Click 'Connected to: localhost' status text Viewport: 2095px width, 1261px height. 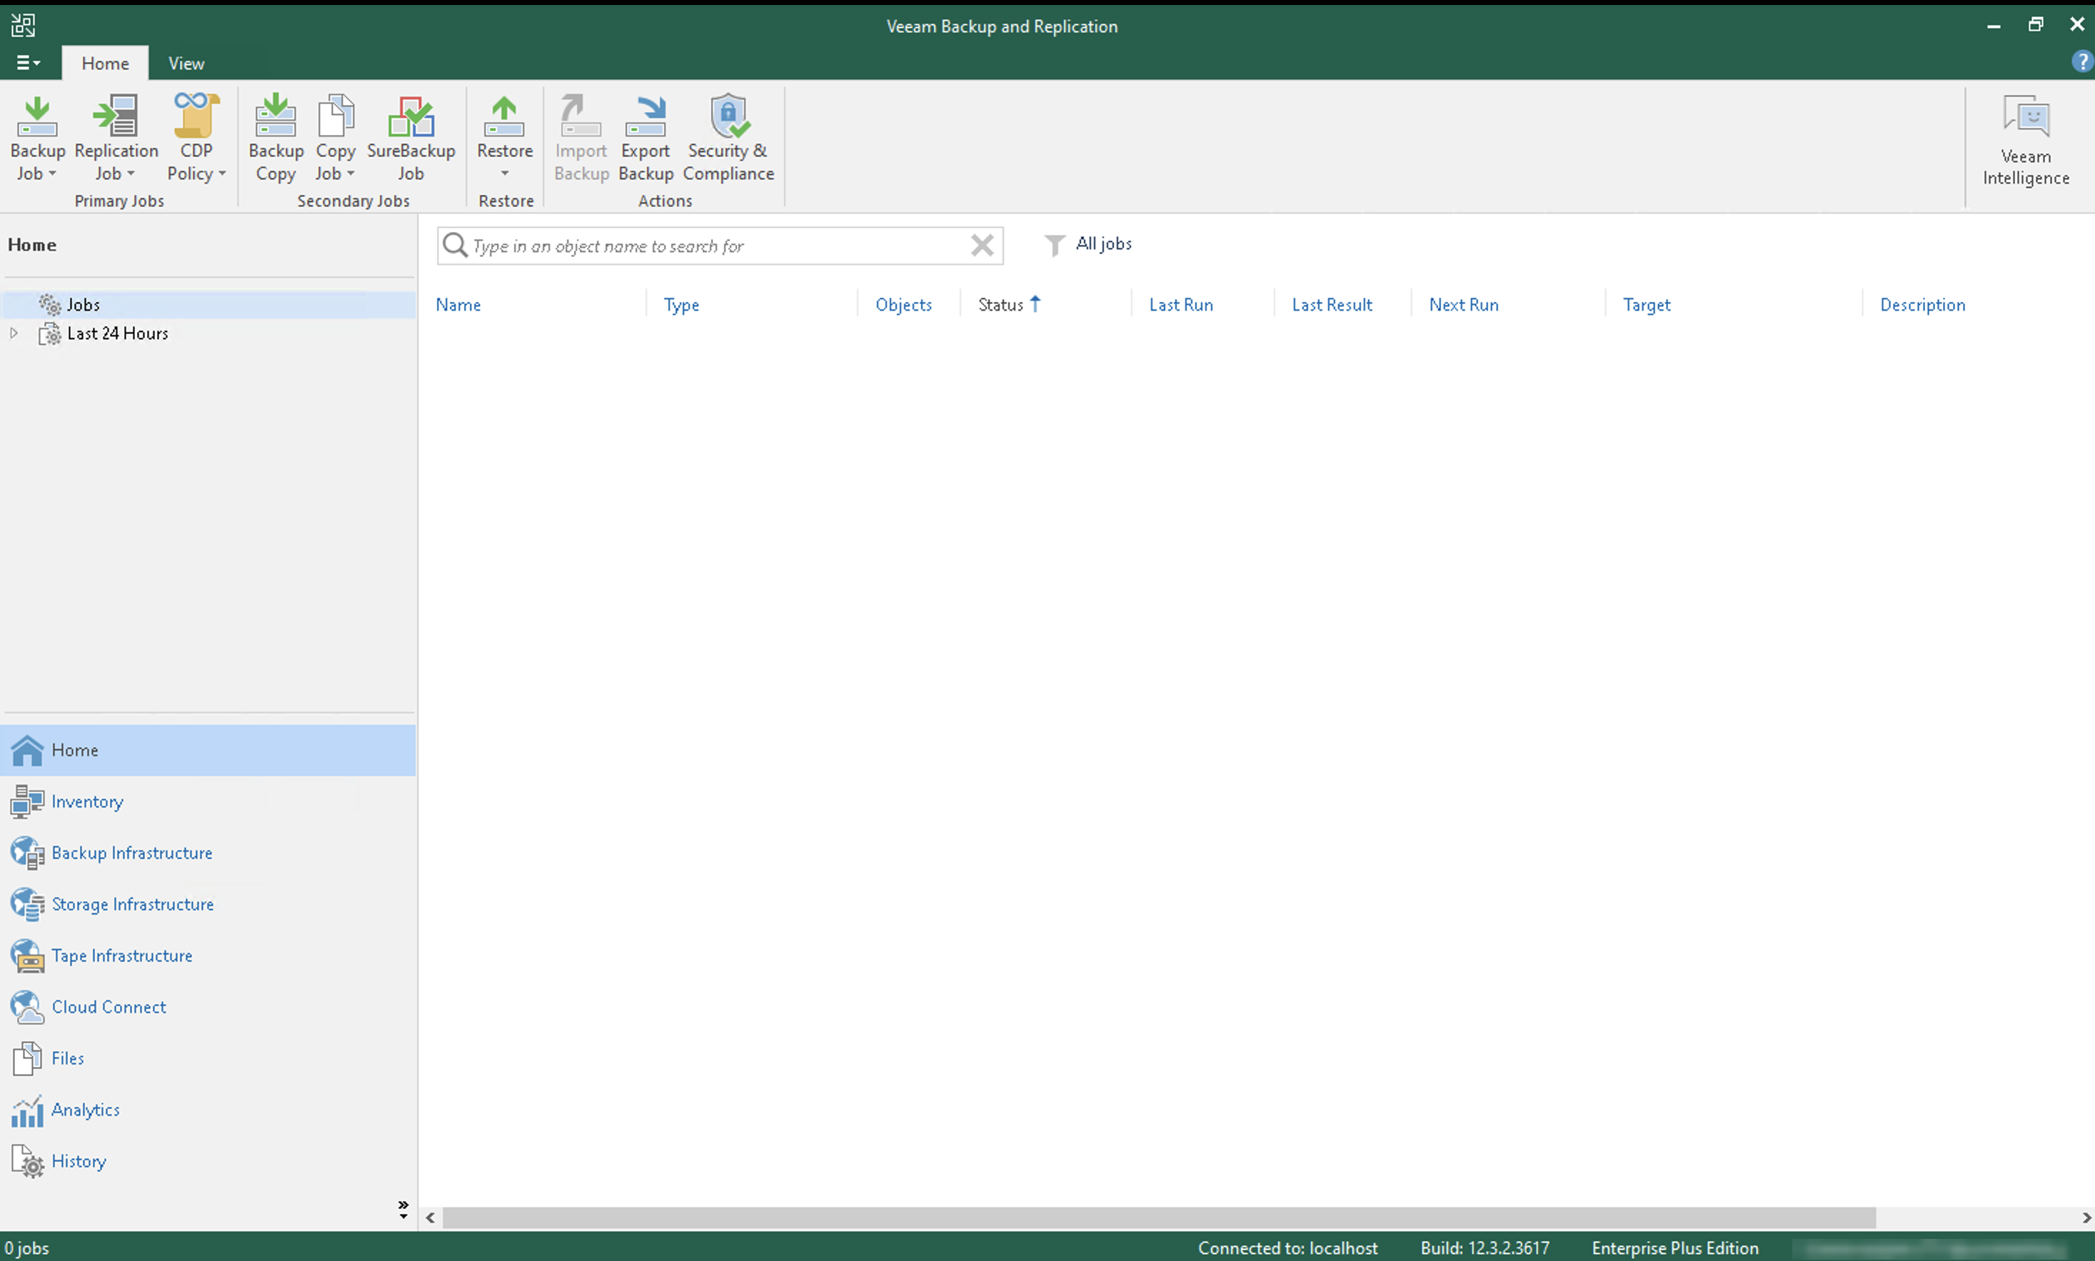[x=1287, y=1247]
